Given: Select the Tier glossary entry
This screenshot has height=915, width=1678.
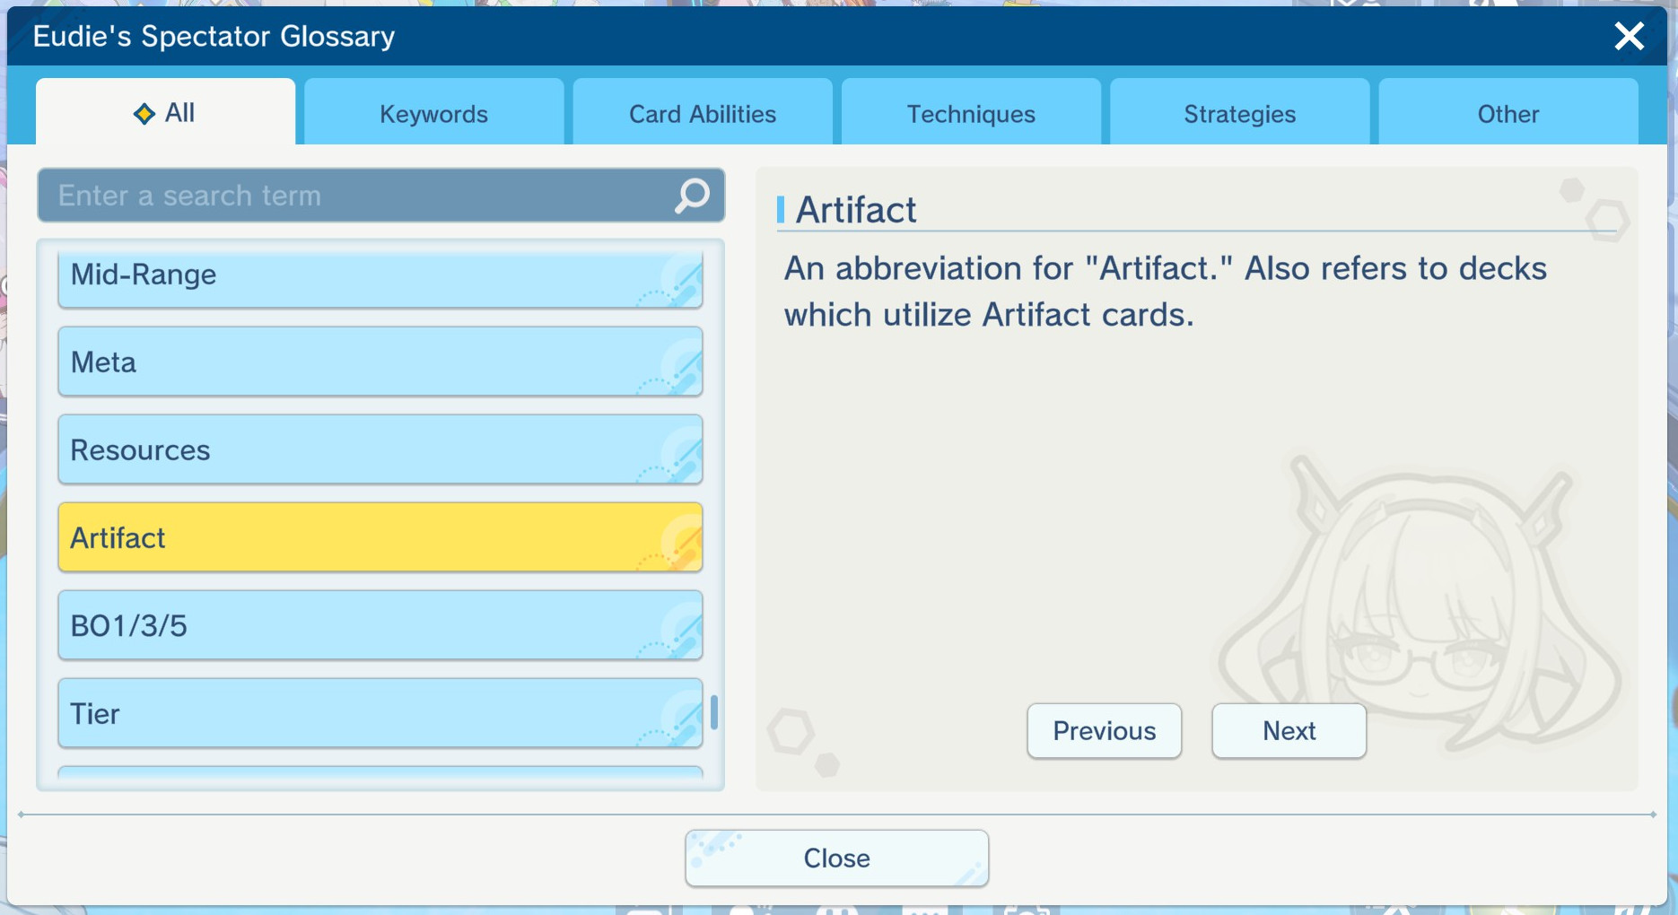Looking at the screenshot, I should tap(380, 713).
